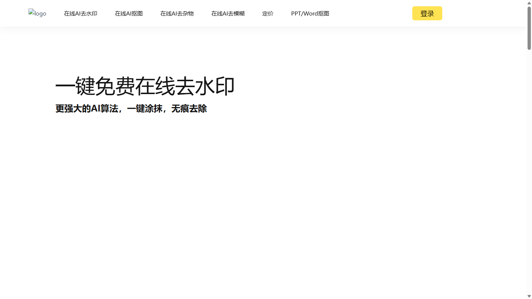Open the PPT/Word抠图 link
The width and height of the screenshot is (532, 299).
coord(310,14)
